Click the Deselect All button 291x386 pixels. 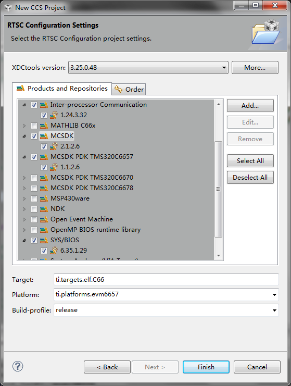[x=250, y=178]
